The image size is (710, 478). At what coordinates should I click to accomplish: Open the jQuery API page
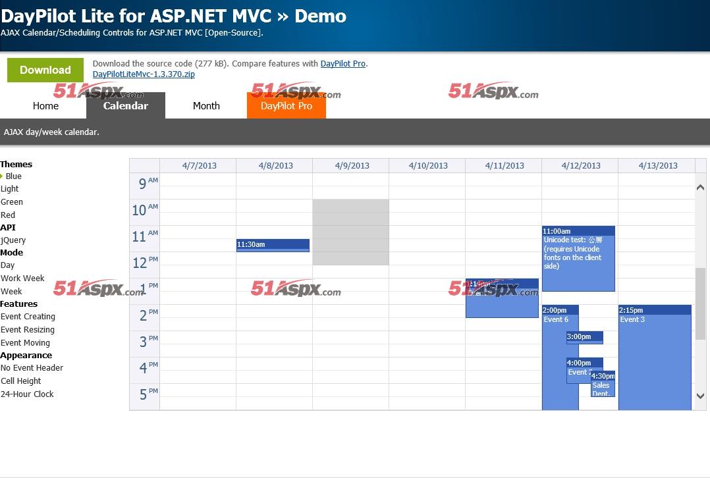13,240
